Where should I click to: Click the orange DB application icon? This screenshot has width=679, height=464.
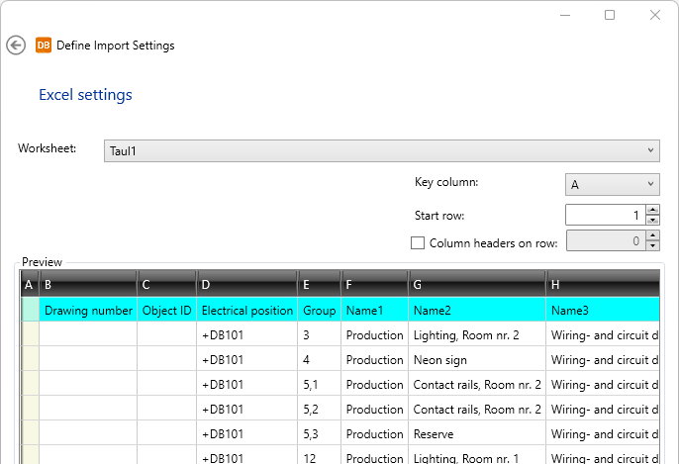(x=44, y=46)
